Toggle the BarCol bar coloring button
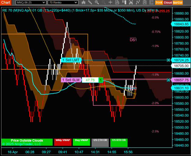191x156 pixels. 178,2
